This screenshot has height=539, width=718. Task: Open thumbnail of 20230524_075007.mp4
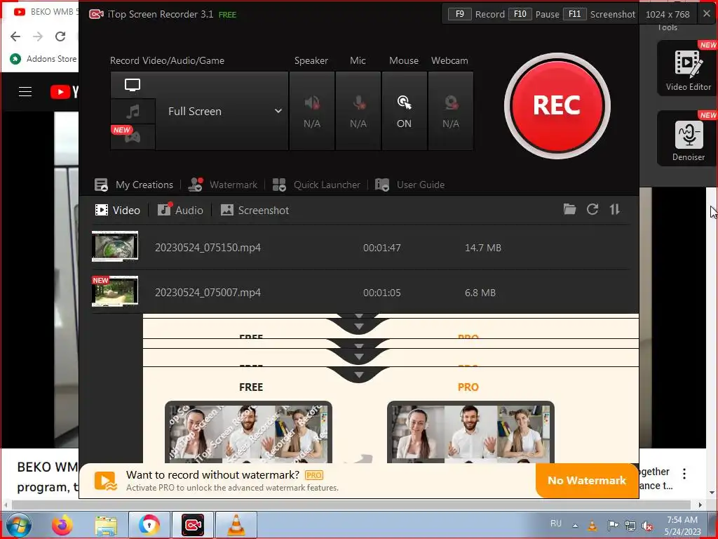tap(115, 291)
